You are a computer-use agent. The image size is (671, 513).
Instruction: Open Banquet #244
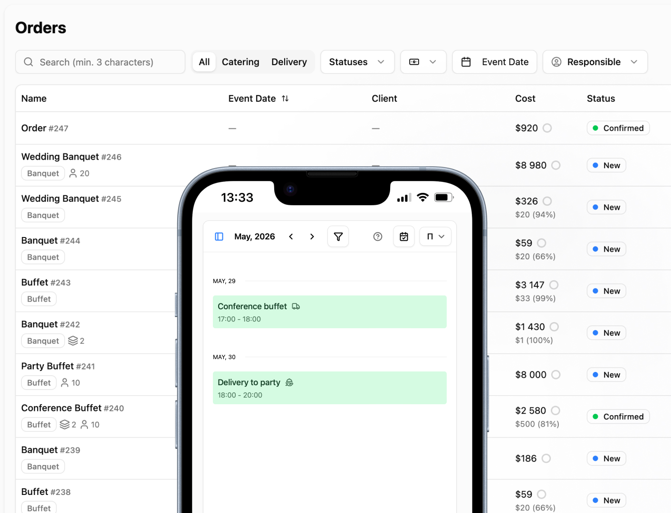(x=51, y=240)
